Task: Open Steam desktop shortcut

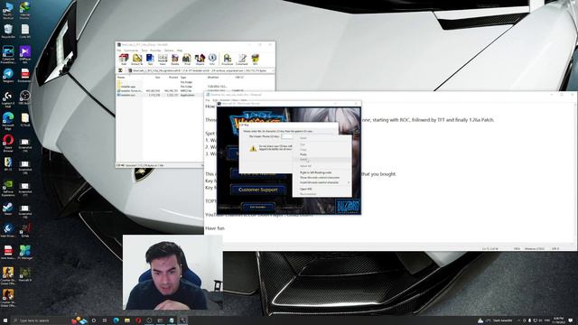Action: tap(8, 209)
